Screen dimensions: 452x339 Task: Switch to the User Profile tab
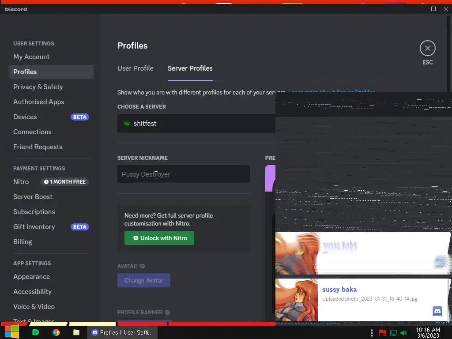[x=135, y=68]
